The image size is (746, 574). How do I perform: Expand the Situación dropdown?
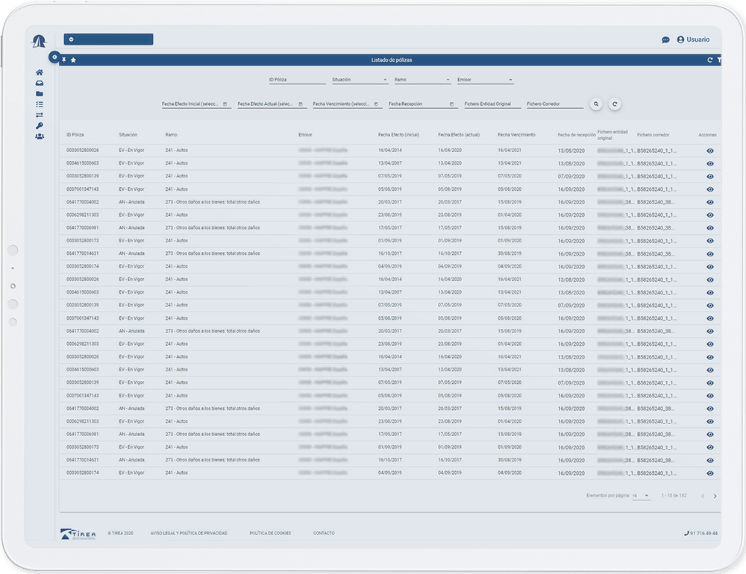point(360,80)
